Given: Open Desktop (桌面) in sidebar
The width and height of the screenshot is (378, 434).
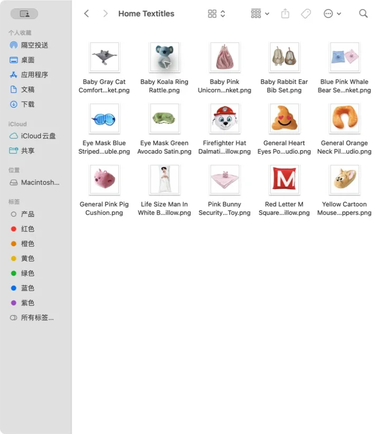Looking at the screenshot, I should coord(22,60).
